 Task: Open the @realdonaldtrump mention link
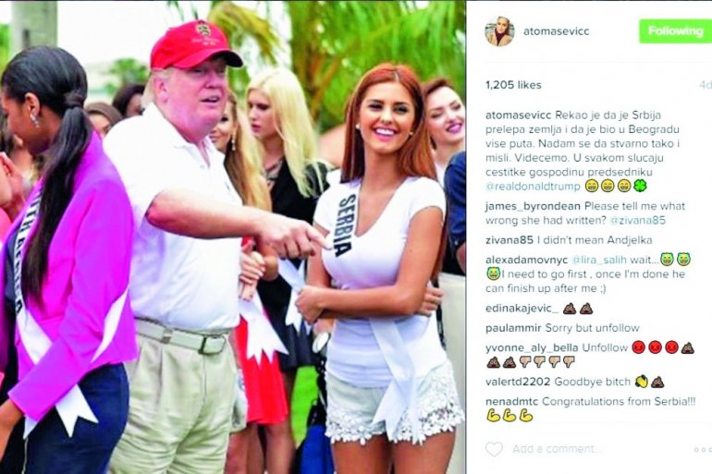(533, 187)
